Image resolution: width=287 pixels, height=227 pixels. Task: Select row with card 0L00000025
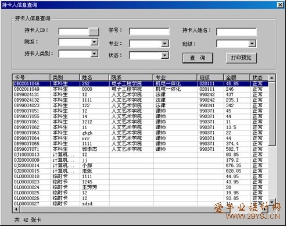[x=141, y=193]
